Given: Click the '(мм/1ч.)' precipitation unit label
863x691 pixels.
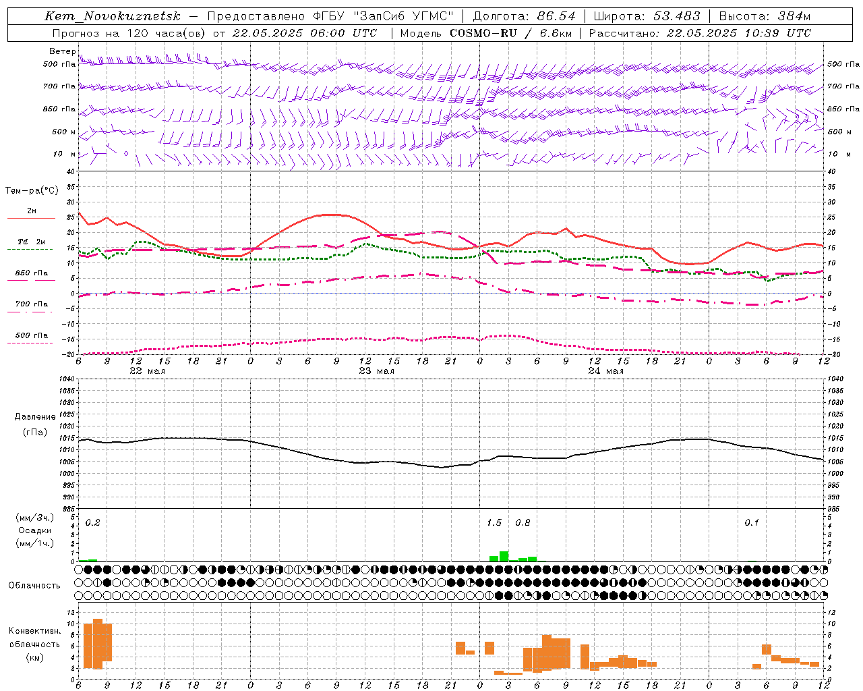Looking at the screenshot, I should pyautogui.click(x=35, y=543).
